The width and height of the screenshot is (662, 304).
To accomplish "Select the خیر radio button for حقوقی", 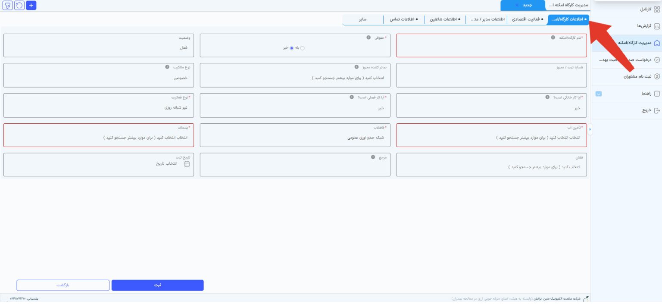I will click(291, 48).
